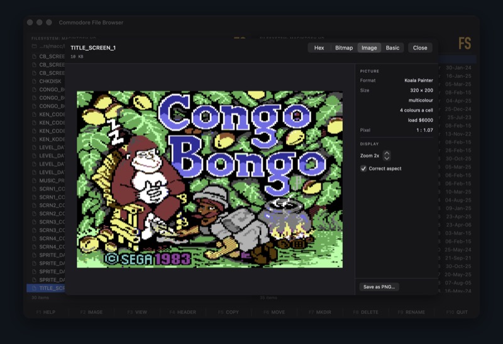
Task: Select the right pane row dated 09-Jan-25
Action: click(x=457, y=208)
